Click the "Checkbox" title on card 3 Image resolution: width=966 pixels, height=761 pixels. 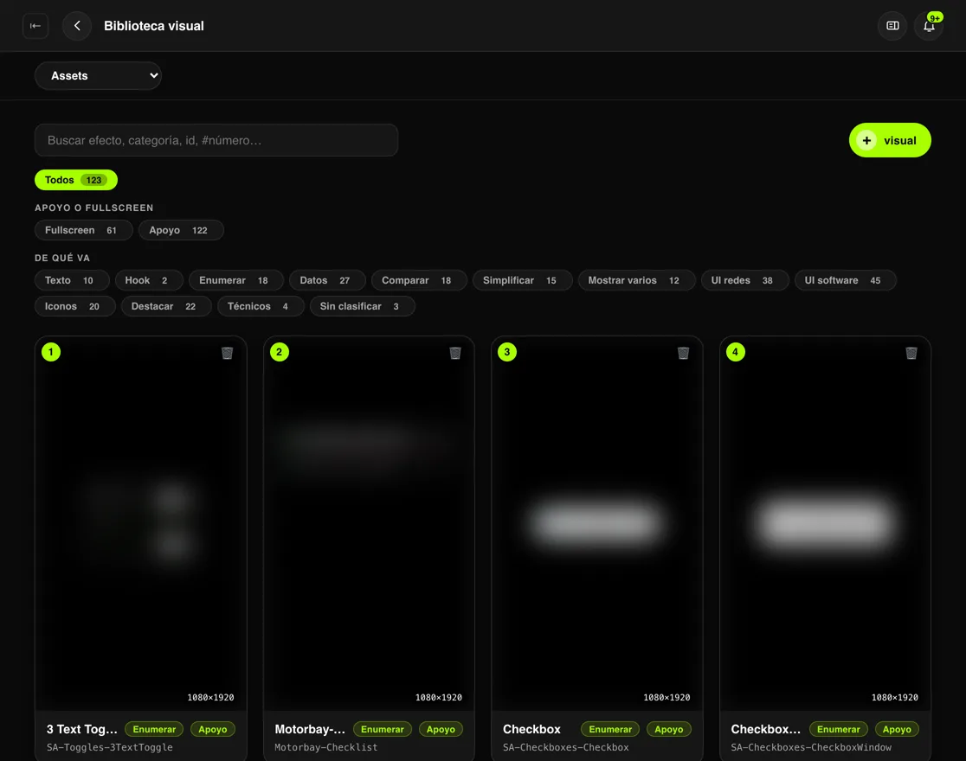pos(531,729)
